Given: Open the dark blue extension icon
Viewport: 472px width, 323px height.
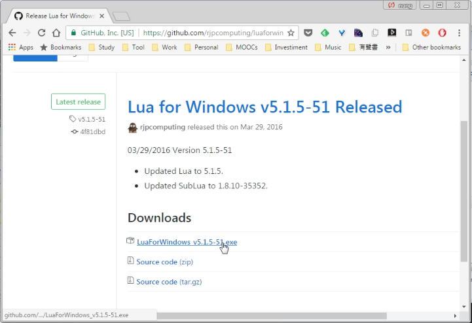Looking at the screenshot, I should tap(358, 33).
